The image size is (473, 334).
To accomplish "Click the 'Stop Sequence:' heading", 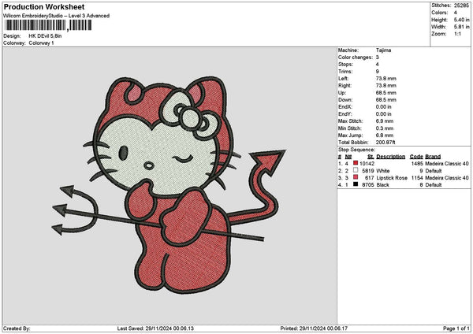I will pyautogui.click(x=356, y=150).
